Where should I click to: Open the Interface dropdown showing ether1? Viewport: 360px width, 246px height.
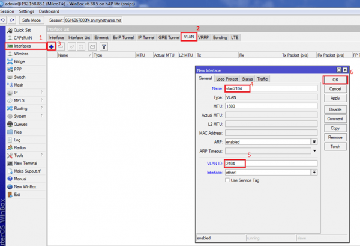314,173
